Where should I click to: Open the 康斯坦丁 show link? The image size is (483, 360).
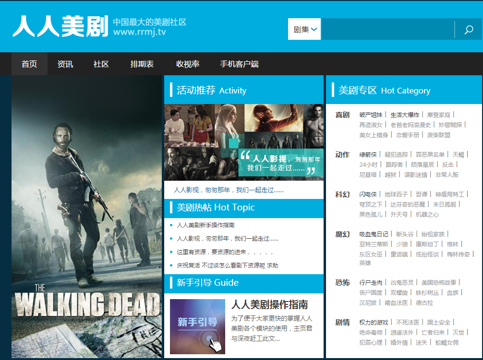coord(427,244)
